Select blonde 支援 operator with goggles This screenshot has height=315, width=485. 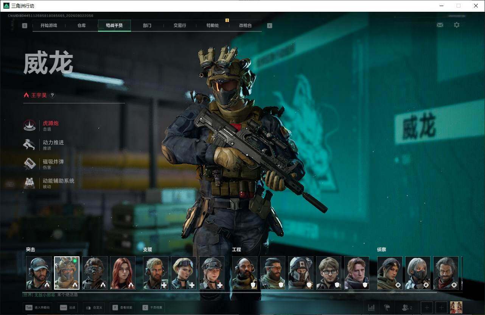point(183,273)
